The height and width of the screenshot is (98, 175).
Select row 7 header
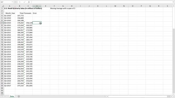(x=2, y=23)
